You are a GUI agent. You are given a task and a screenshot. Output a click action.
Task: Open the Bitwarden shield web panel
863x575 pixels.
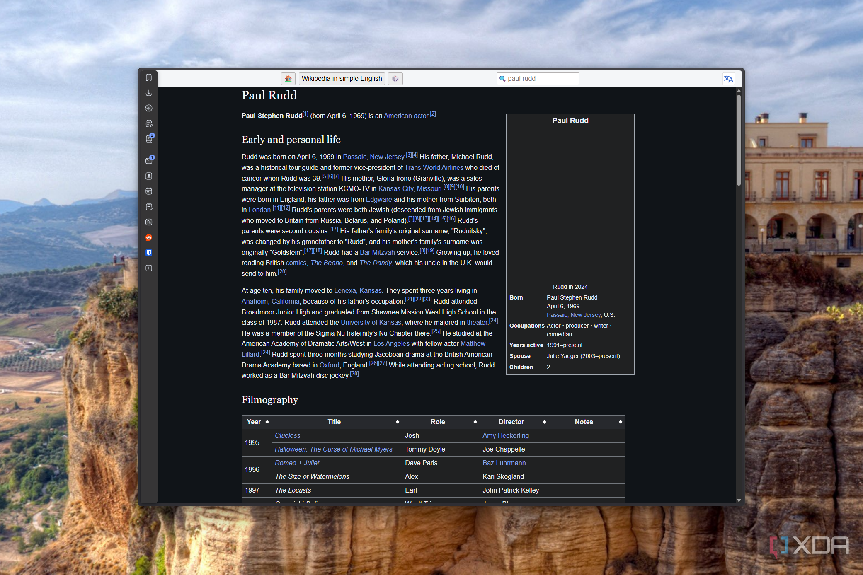pos(149,253)
